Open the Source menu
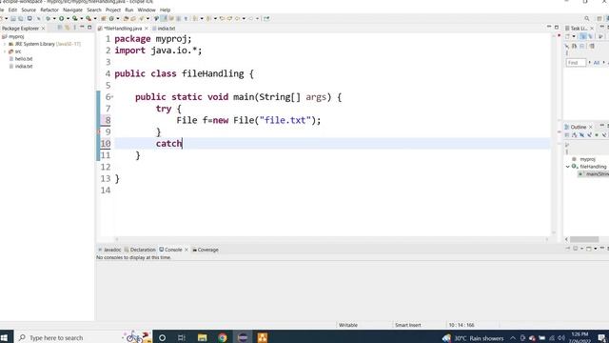Screen dimensions: 609x343 coord(29,10)
